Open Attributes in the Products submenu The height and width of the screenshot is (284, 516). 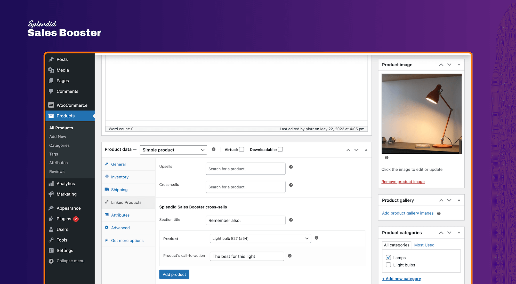[x=59, y=163]
